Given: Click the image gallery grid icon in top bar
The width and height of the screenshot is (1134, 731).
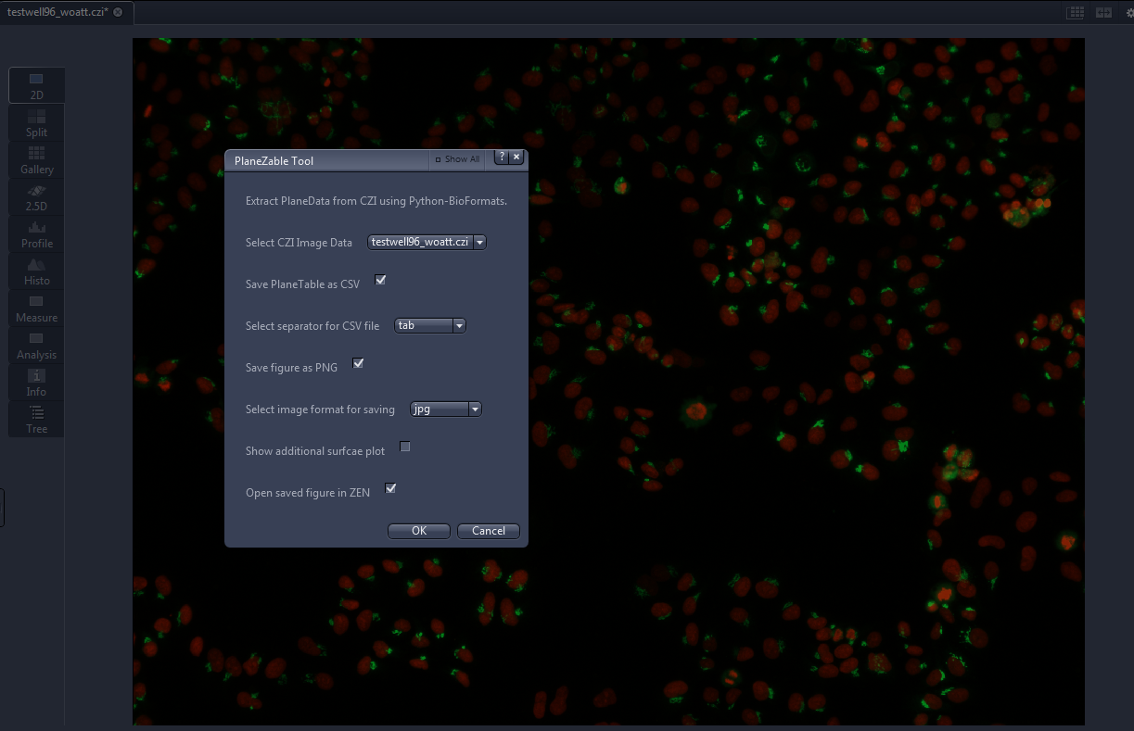Looking at the screenshot, I should pyautogui.click(x=1076, y=12).
